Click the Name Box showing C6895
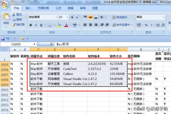The width and height of the screenshot is (171, 114). [x=16, y=44]
